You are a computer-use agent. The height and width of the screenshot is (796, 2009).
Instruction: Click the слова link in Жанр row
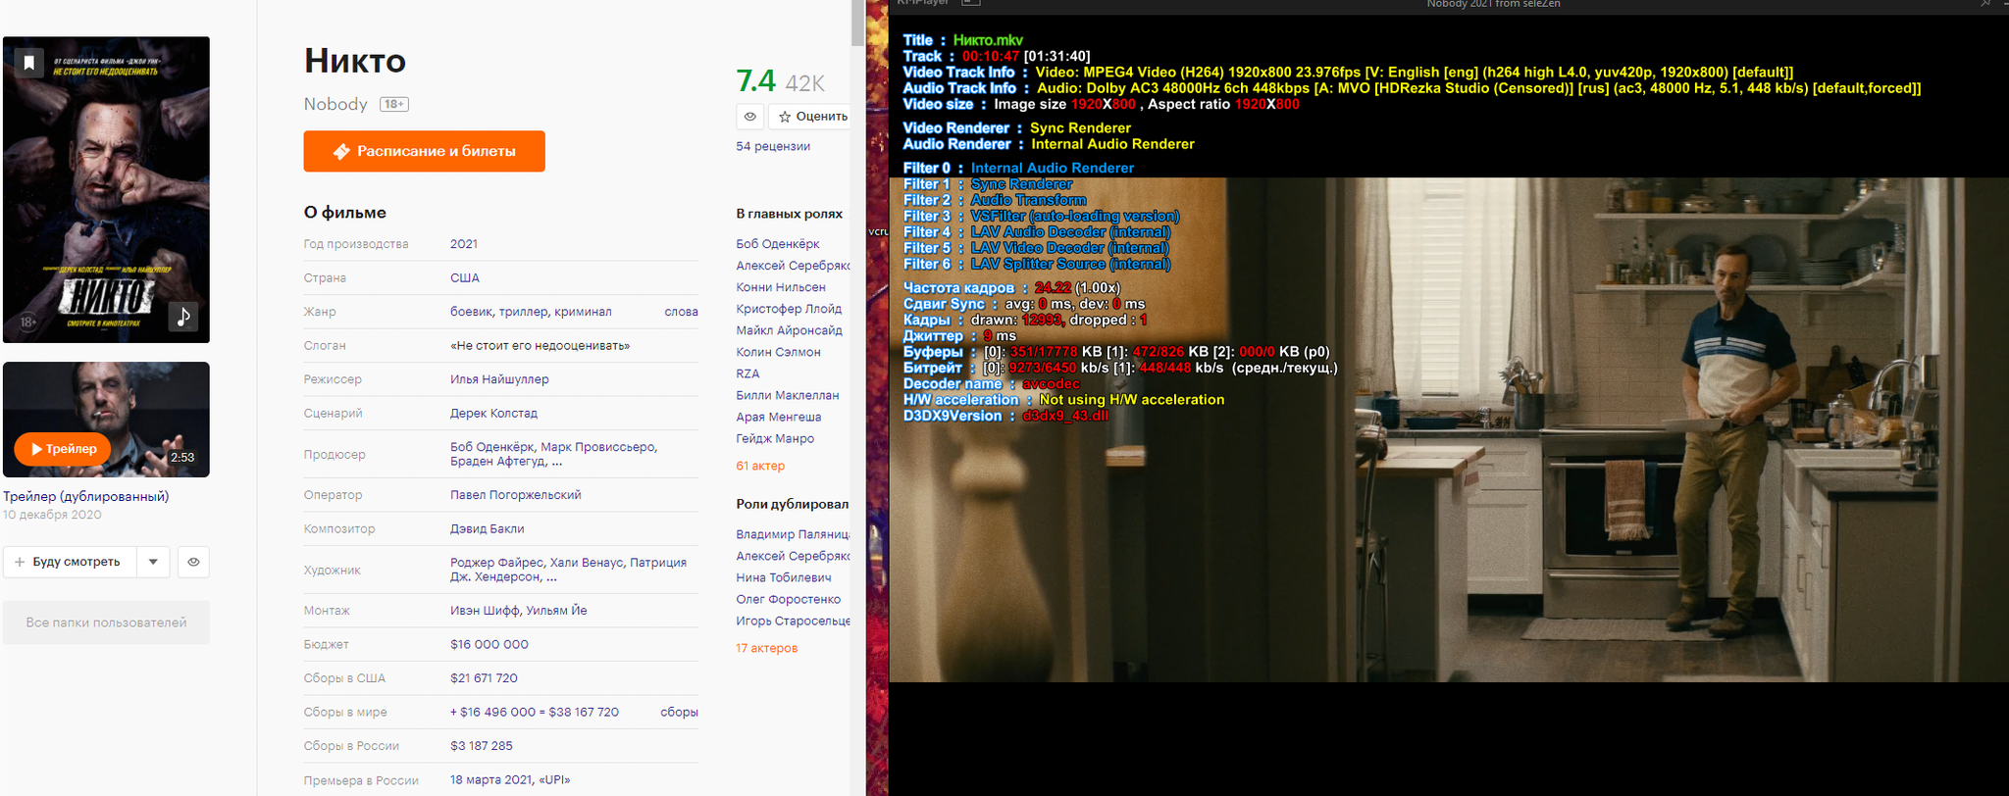click(681, 312)
